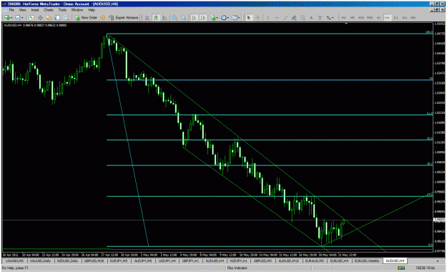
Task: Switch to the EURJPY,M5 chart tab
Action: 119,261
